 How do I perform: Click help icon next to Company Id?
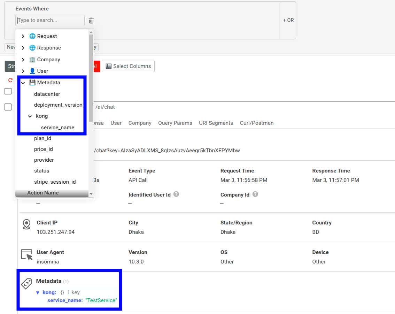coord(255,194)
